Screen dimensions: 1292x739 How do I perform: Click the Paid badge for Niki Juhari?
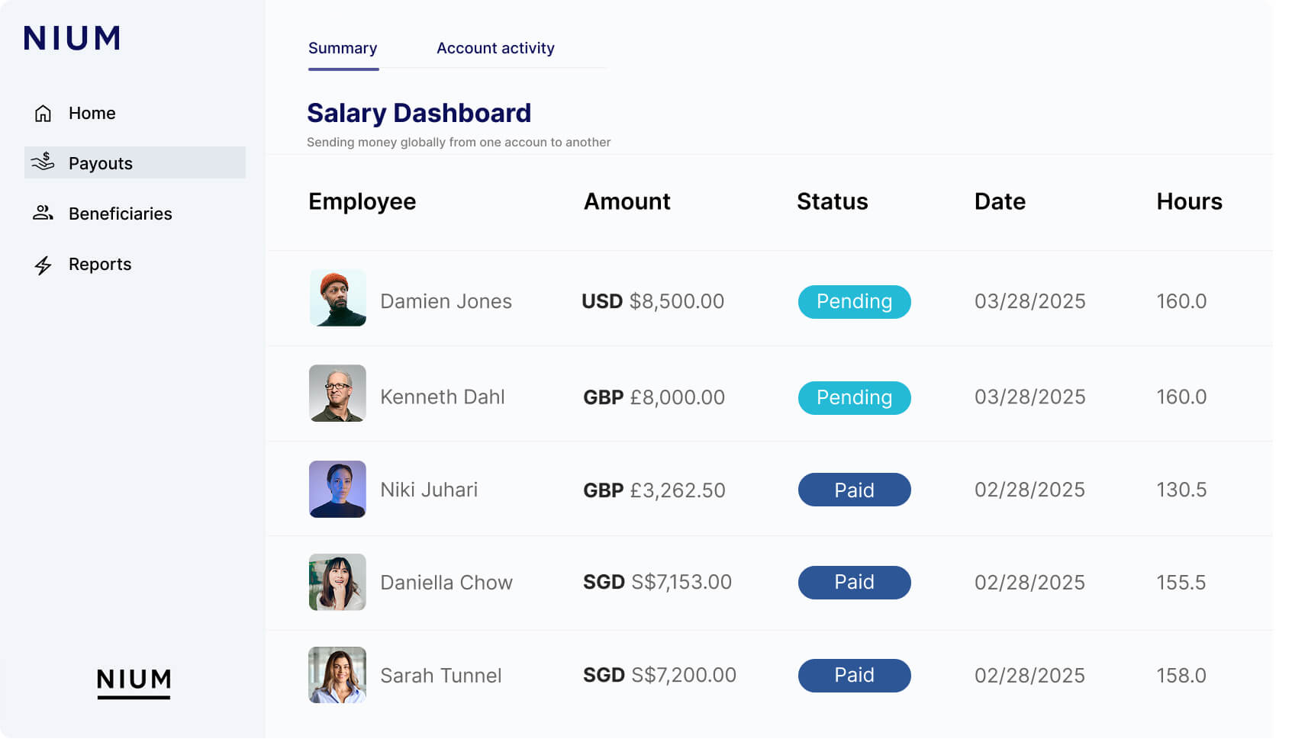pyautogui.click(x=854, y=490)
